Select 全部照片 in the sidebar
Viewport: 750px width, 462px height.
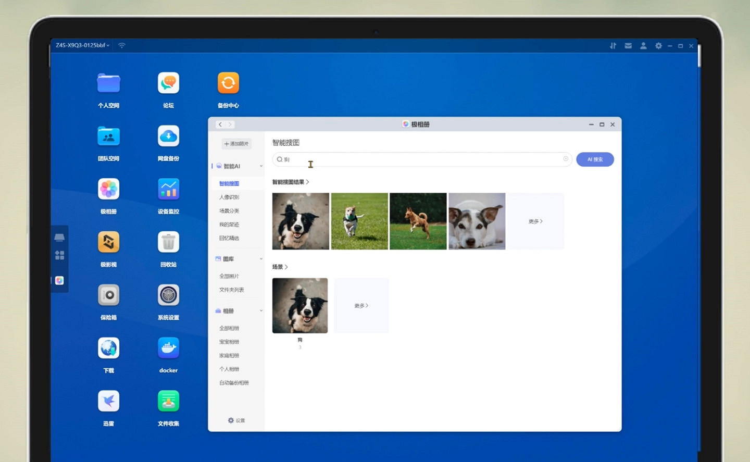(229, 276)
